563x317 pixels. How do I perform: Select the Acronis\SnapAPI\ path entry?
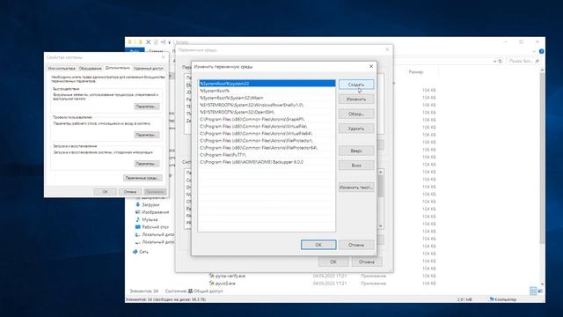tap(267, 120)
